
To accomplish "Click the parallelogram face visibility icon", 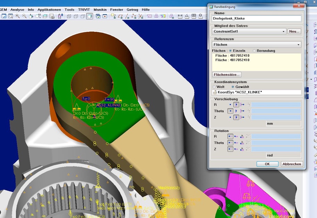I will tap(120, 16).
